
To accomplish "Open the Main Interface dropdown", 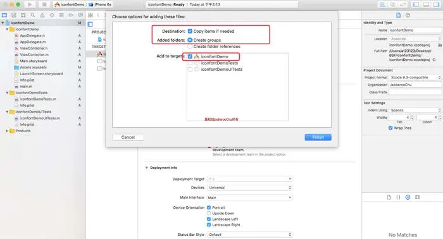I will 250,197.
